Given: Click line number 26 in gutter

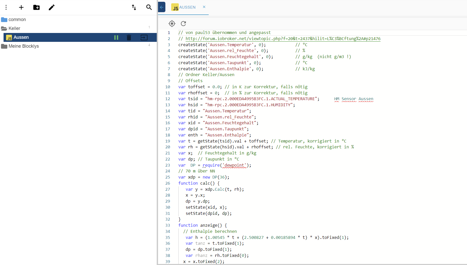Looking at the screenshot, I should click(x=168, y=183).
